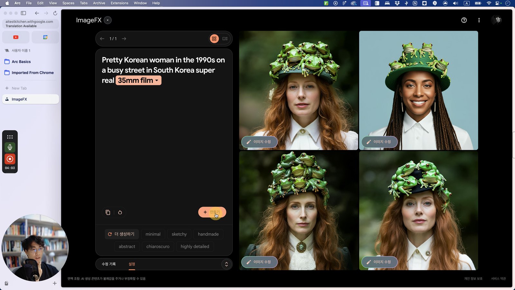
Task: Edit the bottom-left frog hat image
Action: click(259, 262)
